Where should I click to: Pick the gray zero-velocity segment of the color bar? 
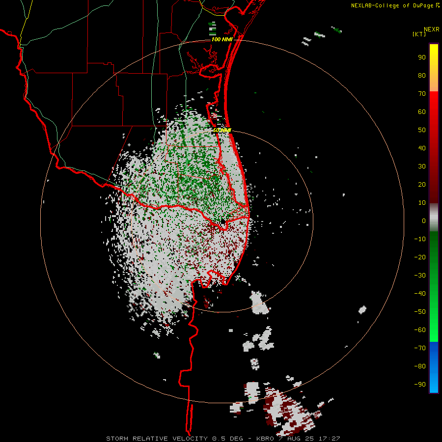pos(434,218)
